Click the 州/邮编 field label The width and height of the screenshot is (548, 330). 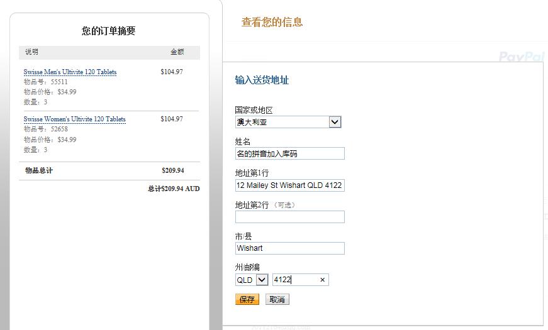pos(247,268)
